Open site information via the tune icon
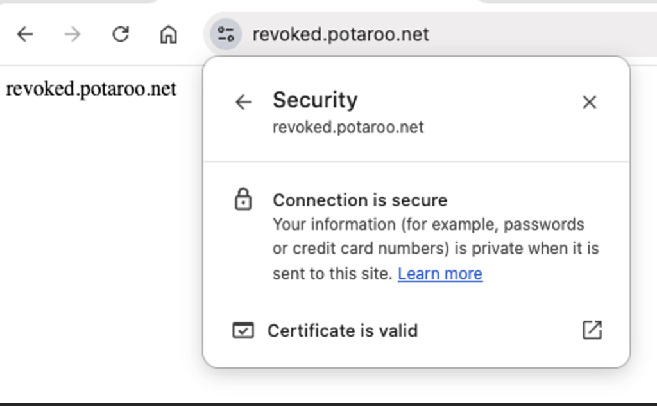 tap(225, 35)
